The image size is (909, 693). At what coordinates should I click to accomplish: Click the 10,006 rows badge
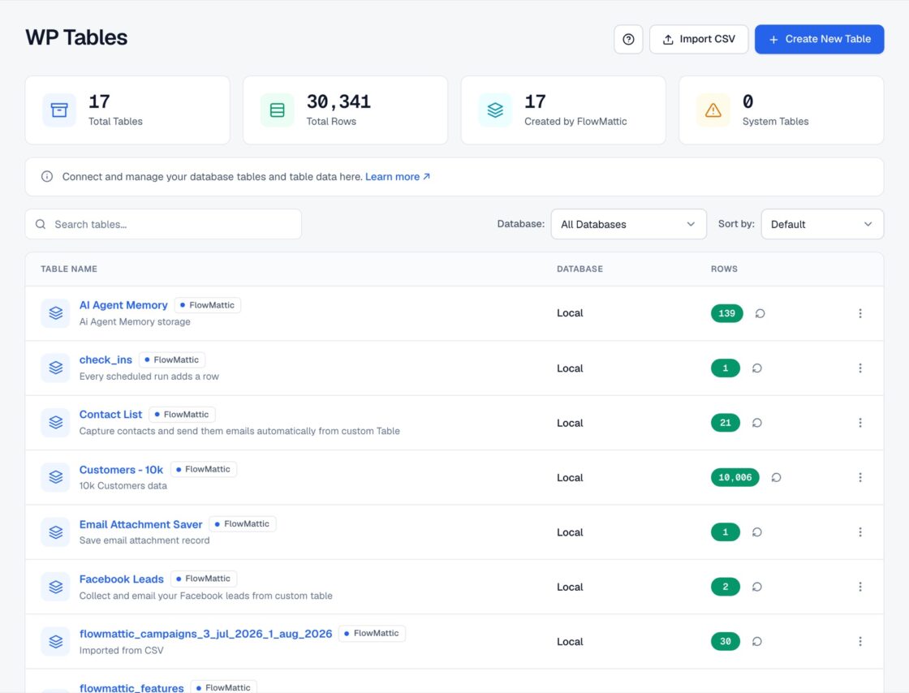735,477
